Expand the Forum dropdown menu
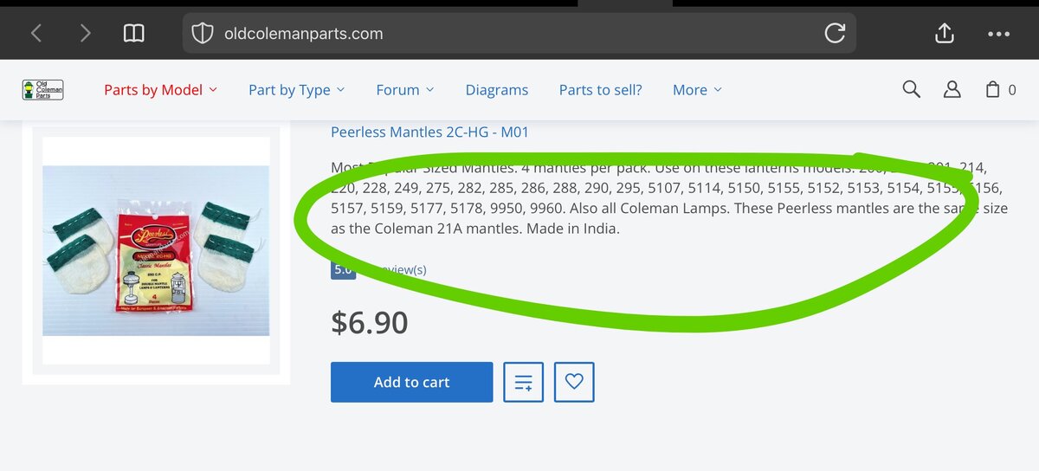The width and height of the screenshot is (1039, 471). click(405, 90)
